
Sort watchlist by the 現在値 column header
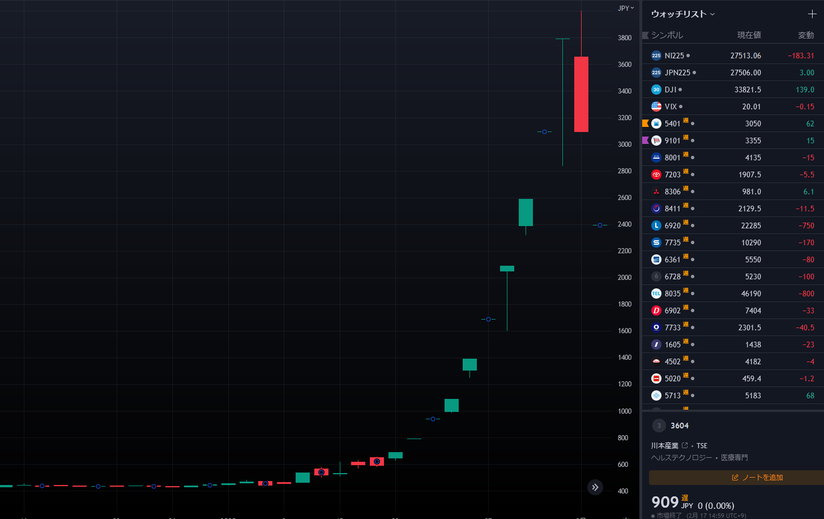(x=749, y=35)
